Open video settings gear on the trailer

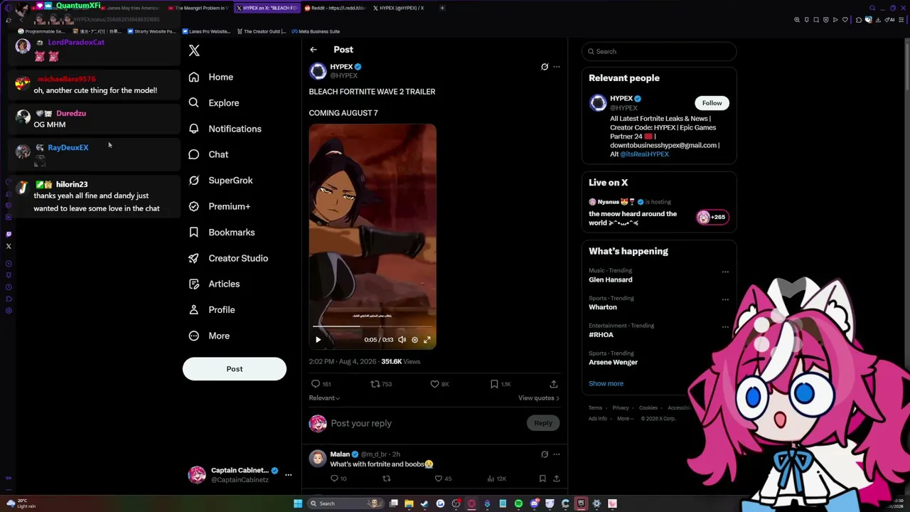(414, 340)
